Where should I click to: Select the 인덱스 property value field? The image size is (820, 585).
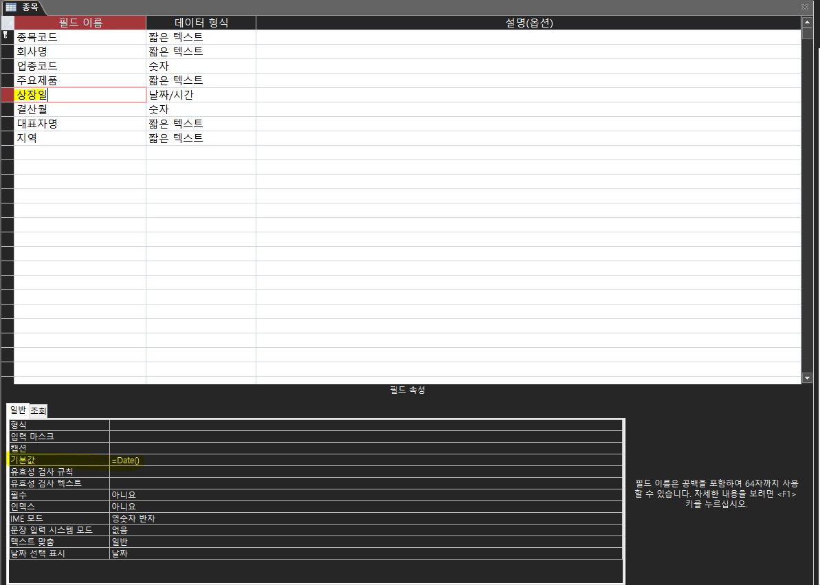pos(365,507)
